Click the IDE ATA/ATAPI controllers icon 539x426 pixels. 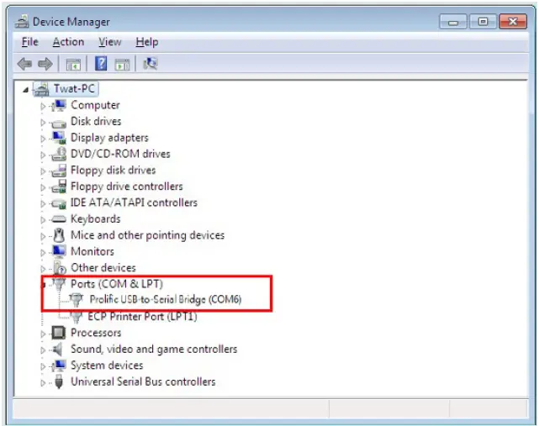point(59,203)
